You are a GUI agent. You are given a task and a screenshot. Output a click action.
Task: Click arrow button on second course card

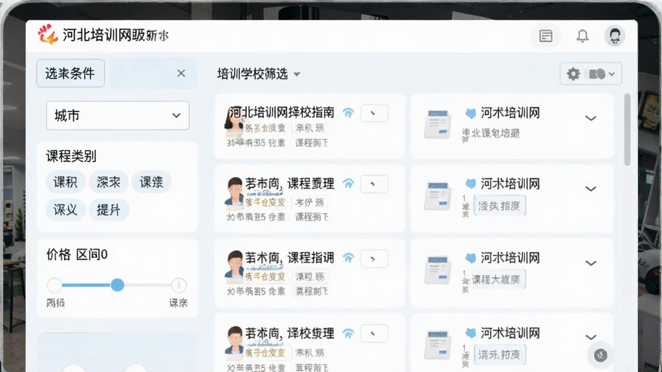click(374, 184)
